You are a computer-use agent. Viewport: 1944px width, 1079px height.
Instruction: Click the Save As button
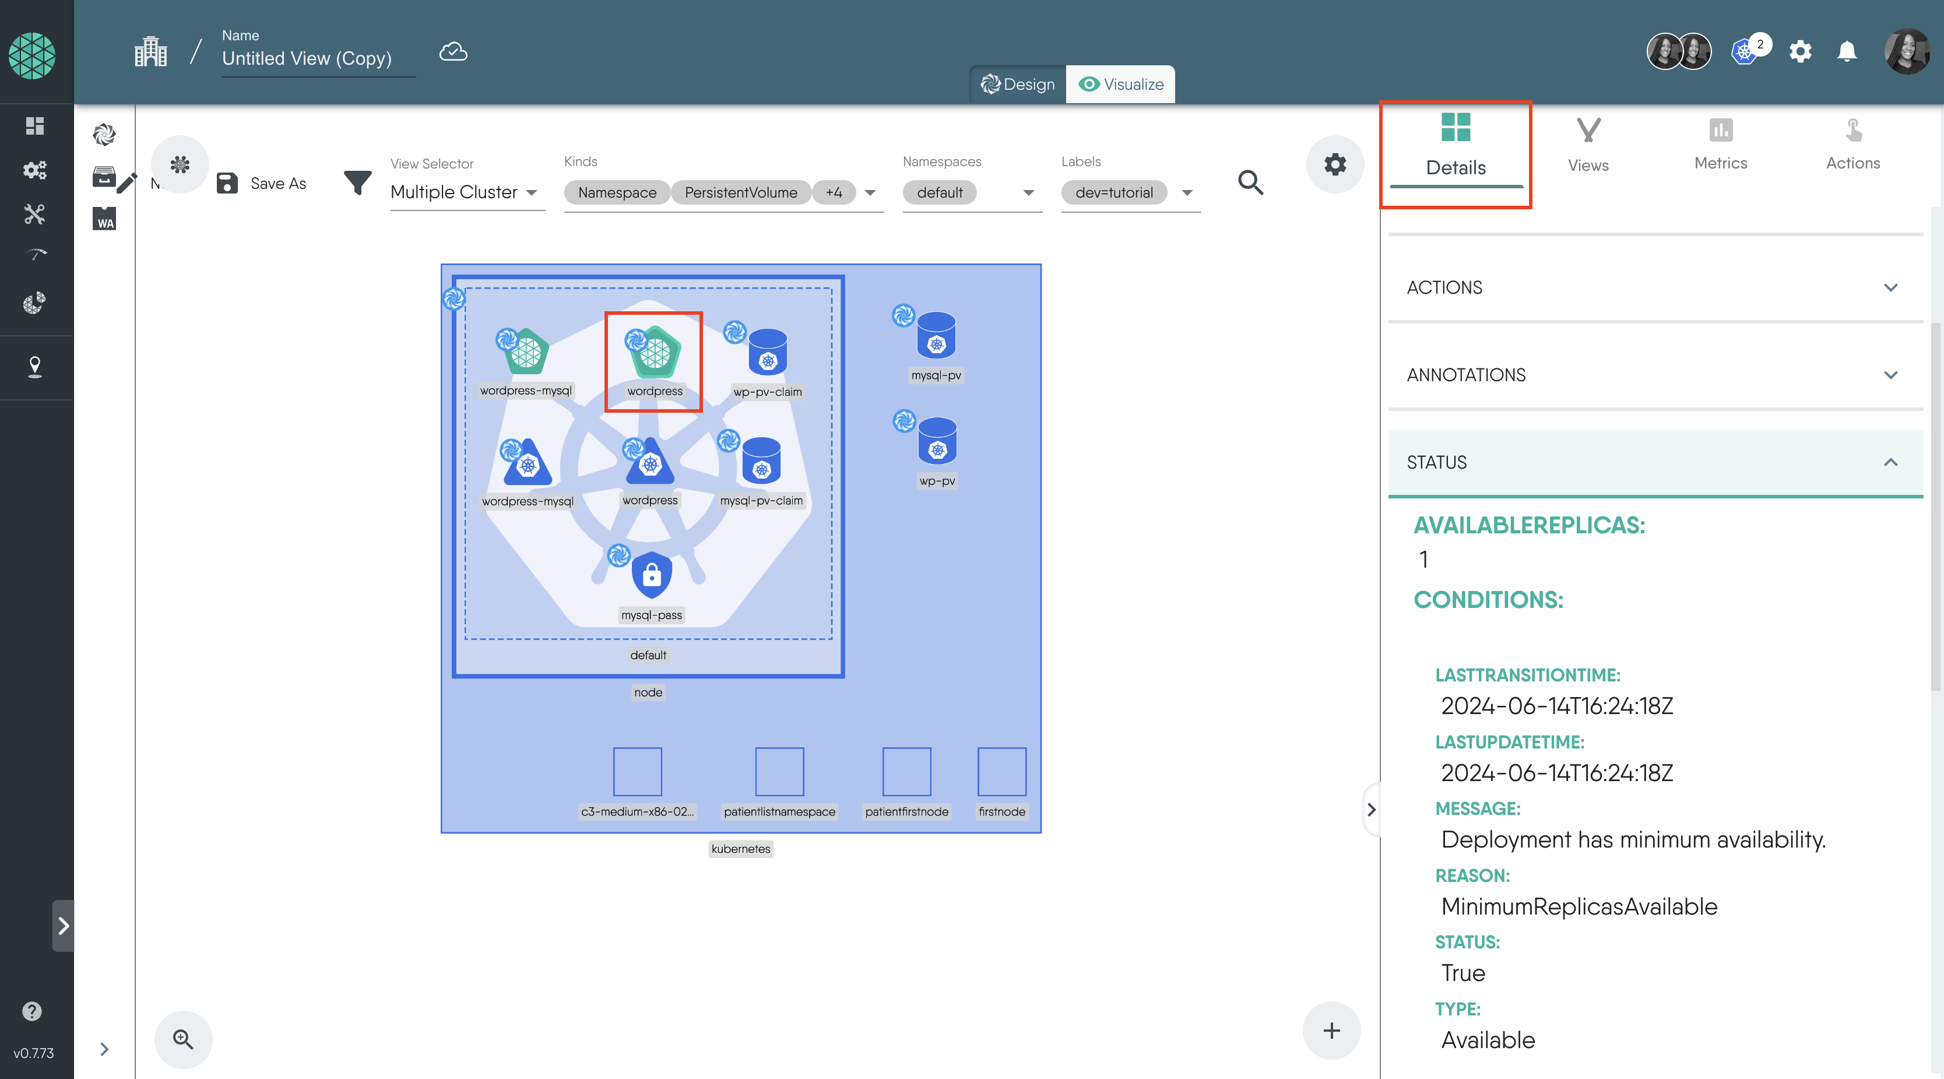pos(261,182)
